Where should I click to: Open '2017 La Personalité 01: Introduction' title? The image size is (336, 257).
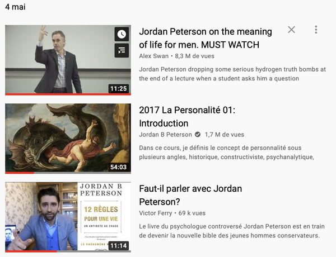[187, 117]
